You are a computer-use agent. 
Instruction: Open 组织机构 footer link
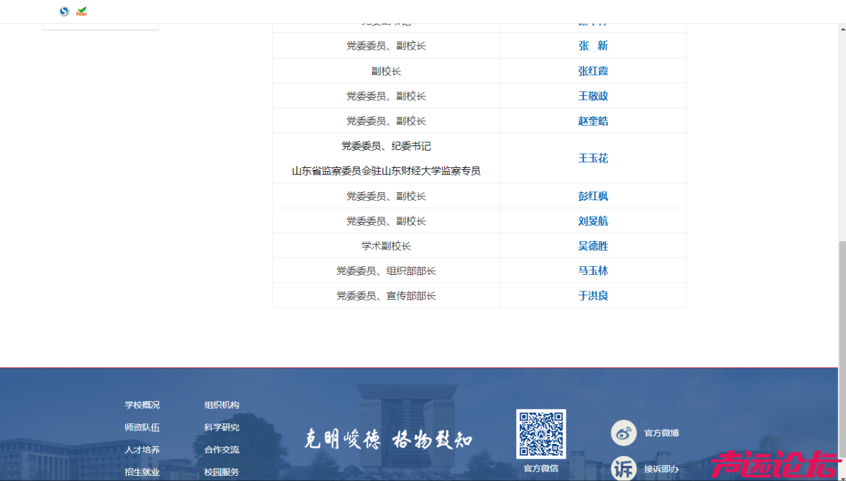pyautogui.click(x=221, y=405)
